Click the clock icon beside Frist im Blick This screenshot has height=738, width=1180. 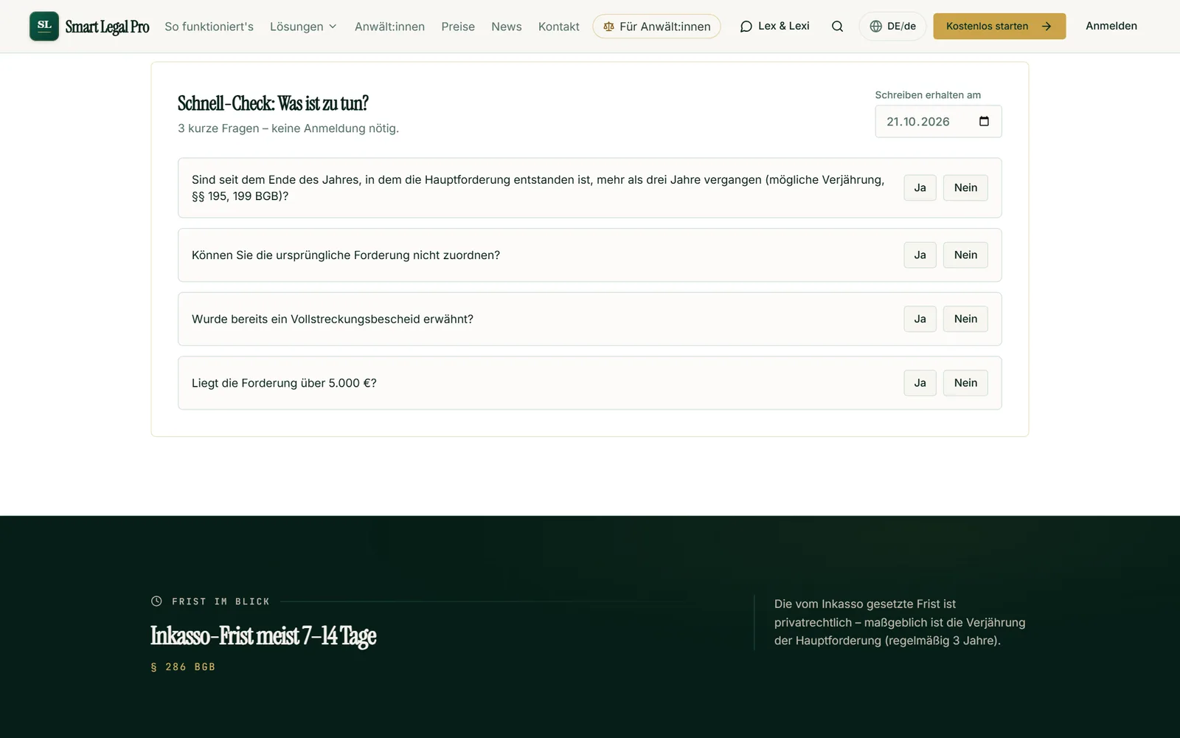click(156, 601)
